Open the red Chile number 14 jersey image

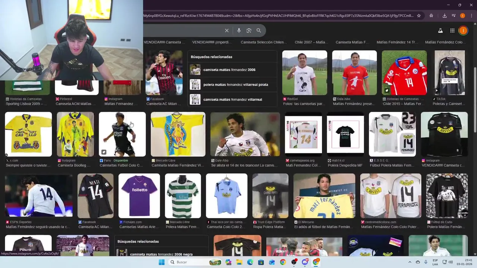point(404,73)
